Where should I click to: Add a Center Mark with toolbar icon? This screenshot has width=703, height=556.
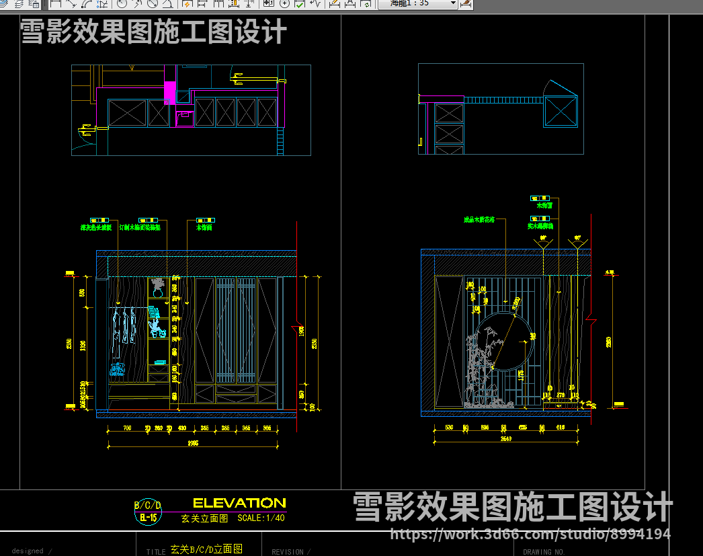coord(284,3)
